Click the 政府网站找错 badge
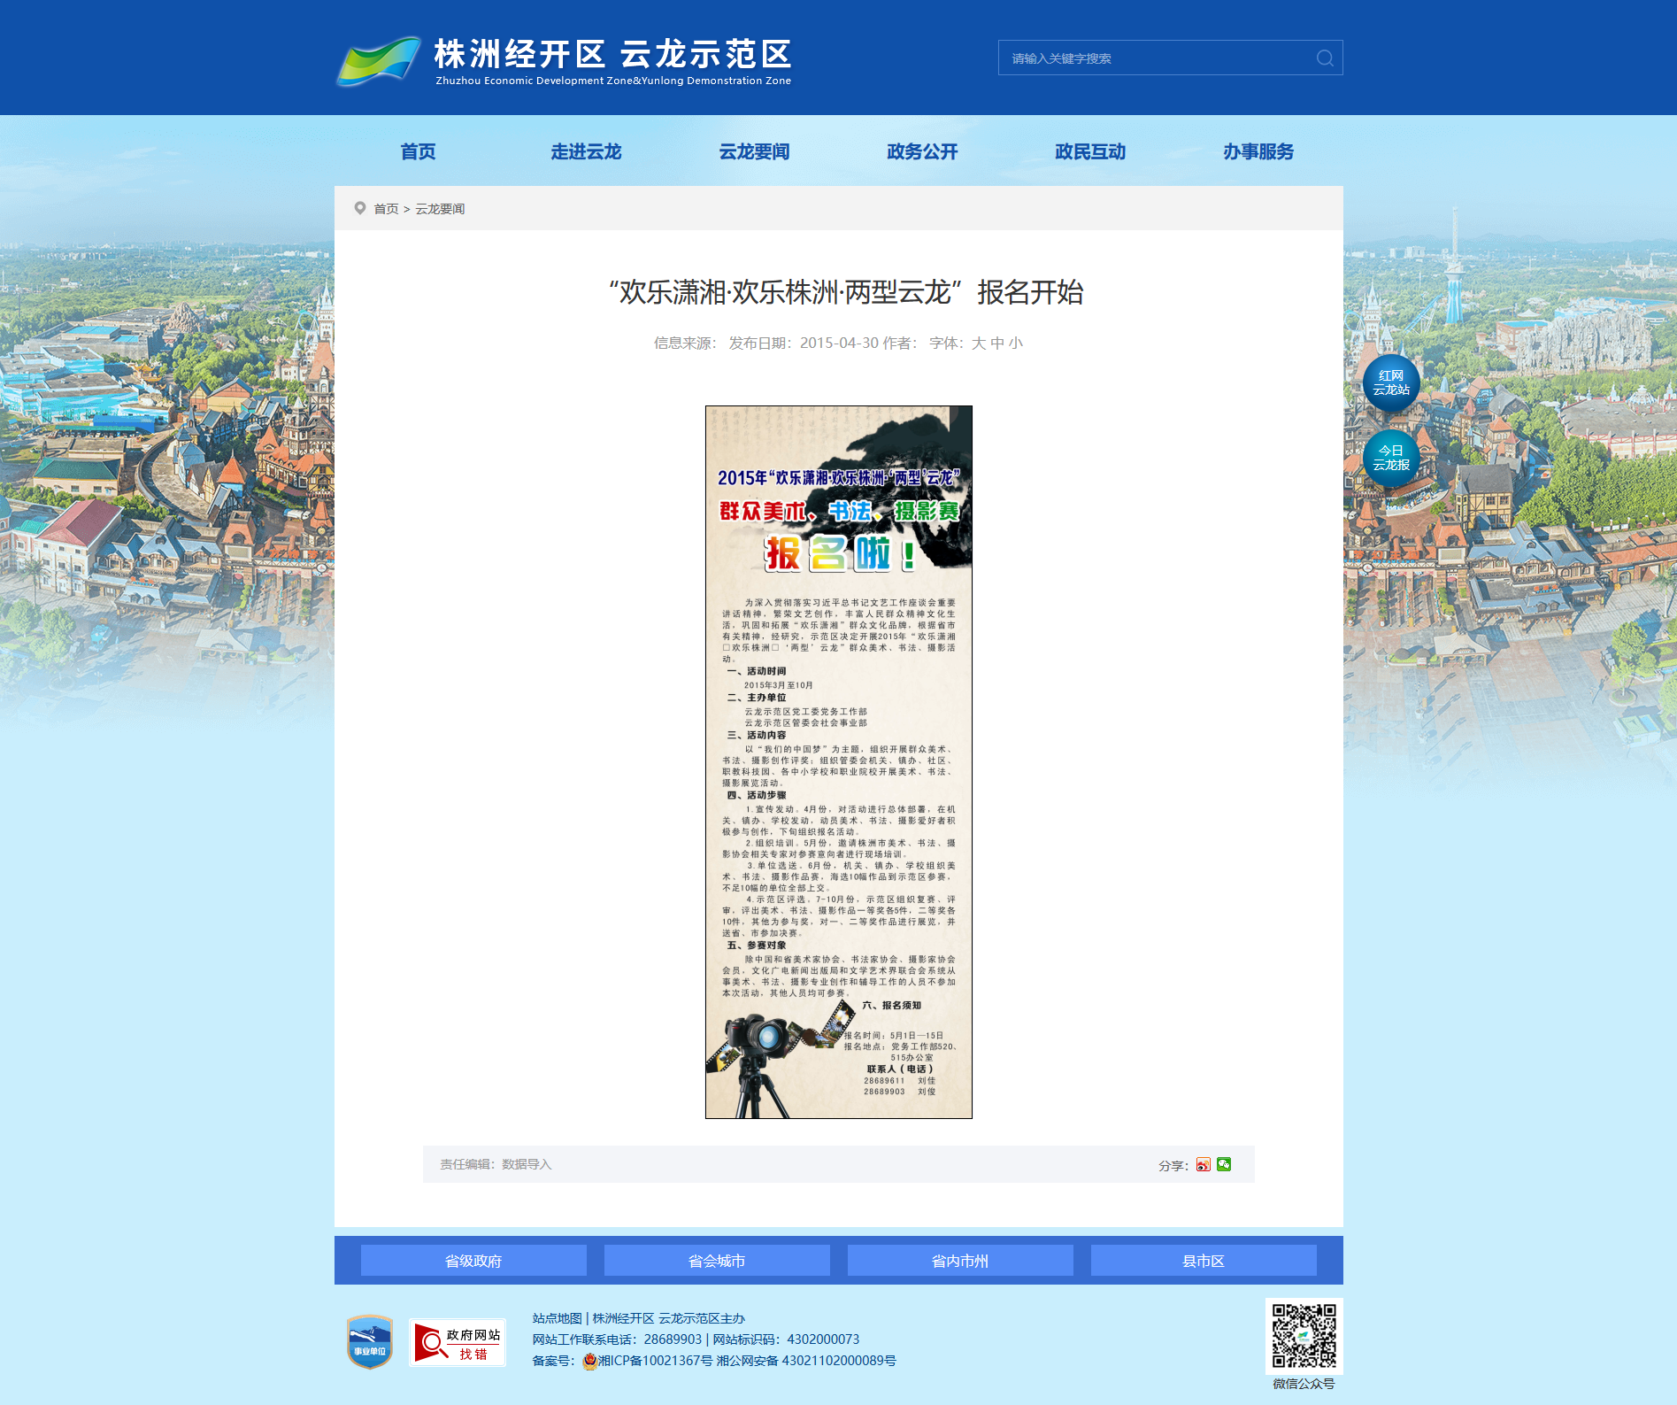 coord(458,1343)
